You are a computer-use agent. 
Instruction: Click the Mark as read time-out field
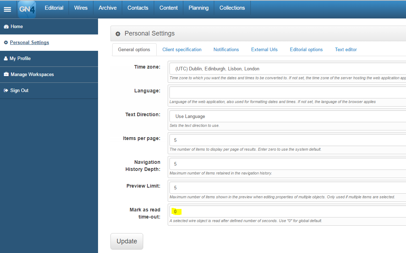point(288,211)
